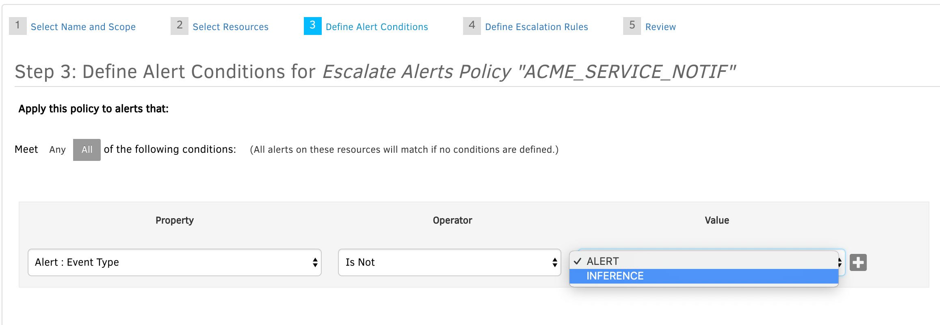Screen dimensions: 940x325
Task: Click the plus icon to add a condition
Action: pos(858,263)
